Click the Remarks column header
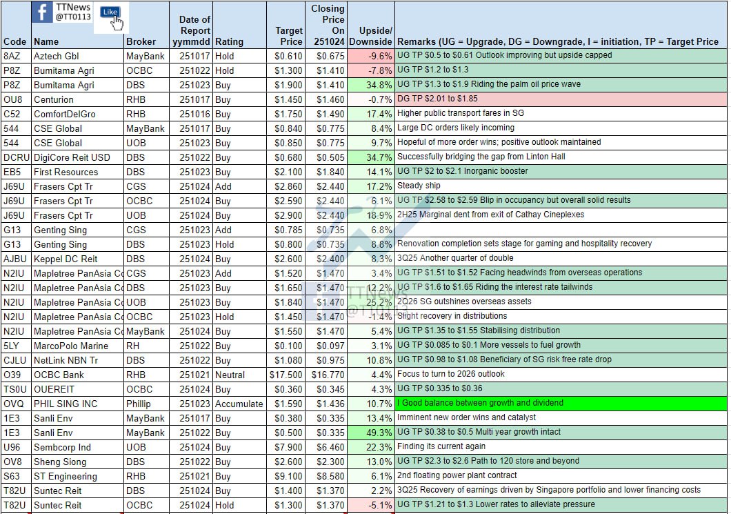 [558, 41]
